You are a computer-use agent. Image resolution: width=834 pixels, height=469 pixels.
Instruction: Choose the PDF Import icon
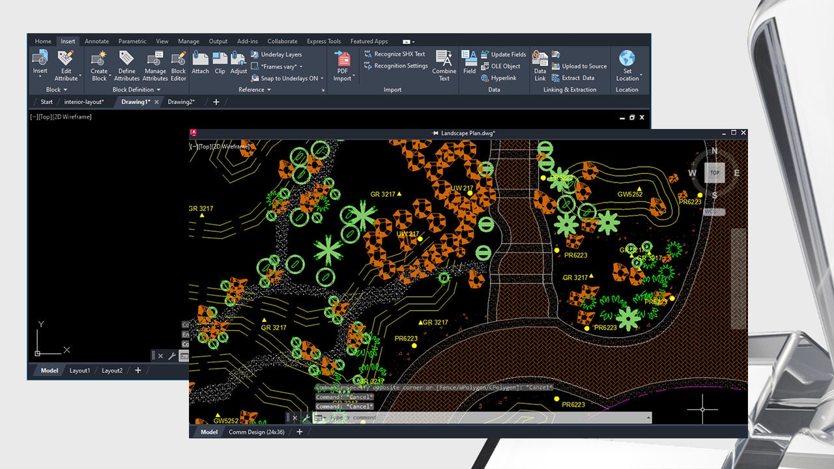(x=342, y=59)
